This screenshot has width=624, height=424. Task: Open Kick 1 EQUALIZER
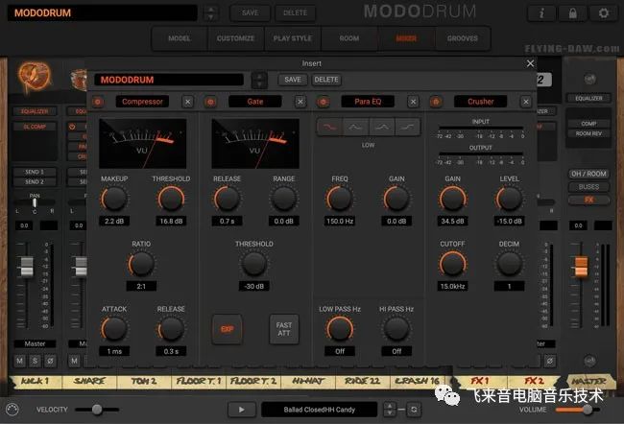tap(35, 112)
